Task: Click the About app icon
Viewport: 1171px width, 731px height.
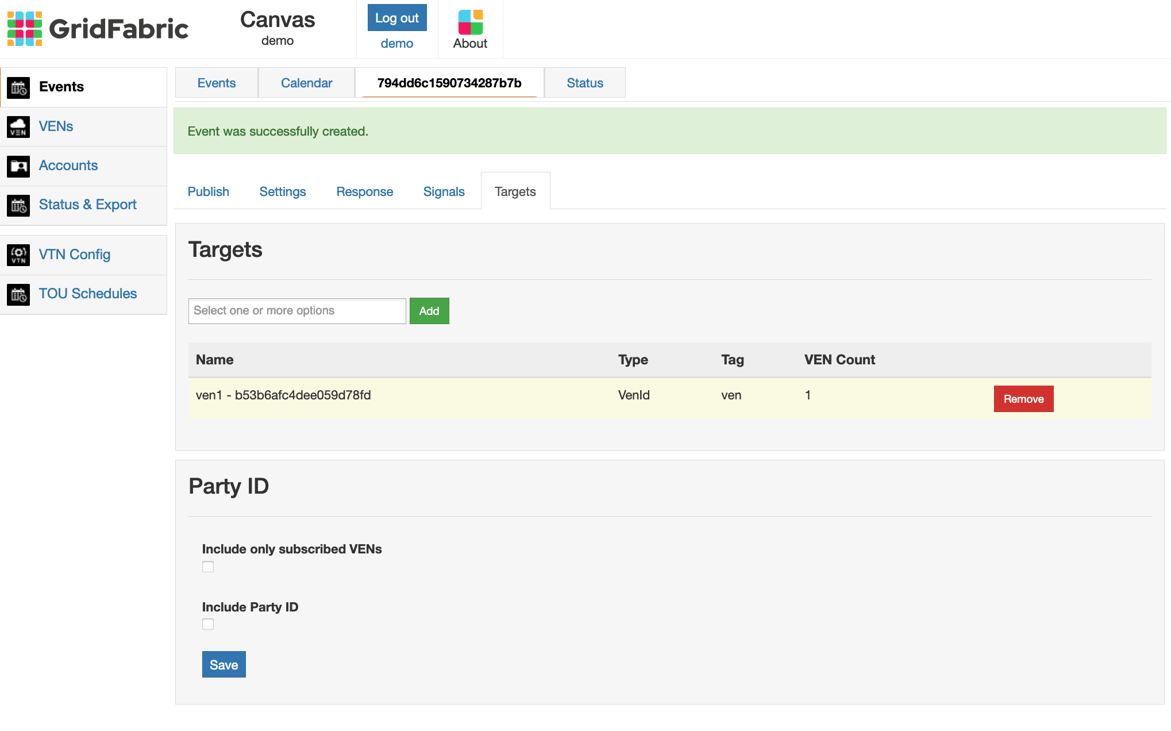Action: point(470,21)
